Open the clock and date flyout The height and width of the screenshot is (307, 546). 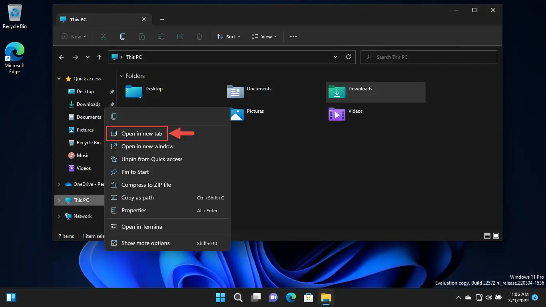pyautogui.click(x=519, y=297)
